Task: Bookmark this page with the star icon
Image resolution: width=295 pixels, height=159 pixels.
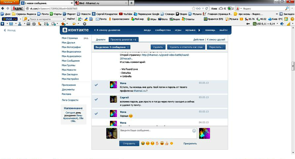Action: [194, 9]
